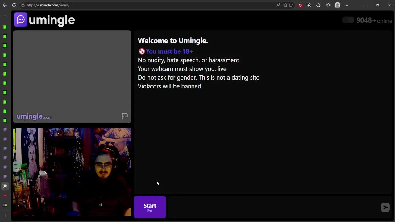Click the umingle wordmark in header

pos(52,20)
